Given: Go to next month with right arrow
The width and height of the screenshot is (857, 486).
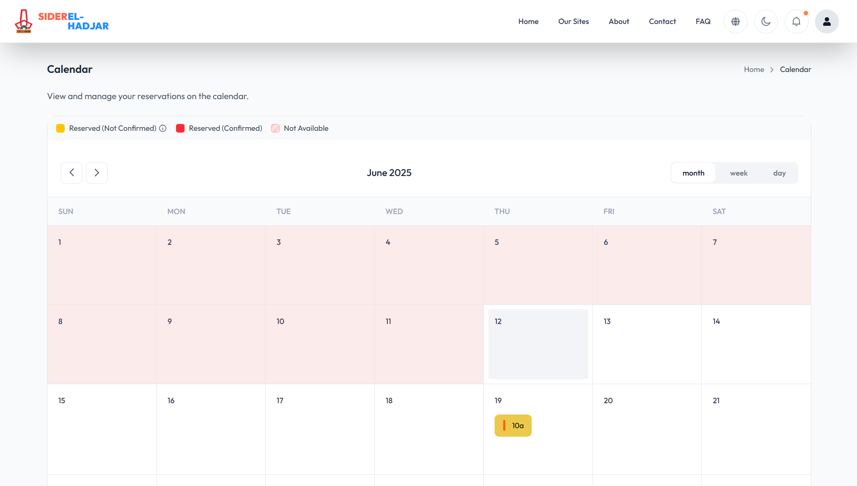Looking at the screenshot, I should [x=97, y=172].
